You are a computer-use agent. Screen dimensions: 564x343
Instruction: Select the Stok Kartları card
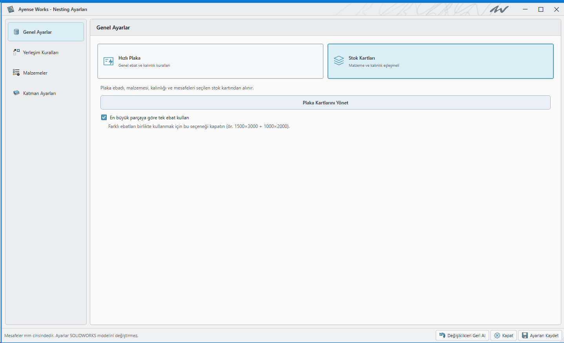pyautogui.click(x=440, y=61)
